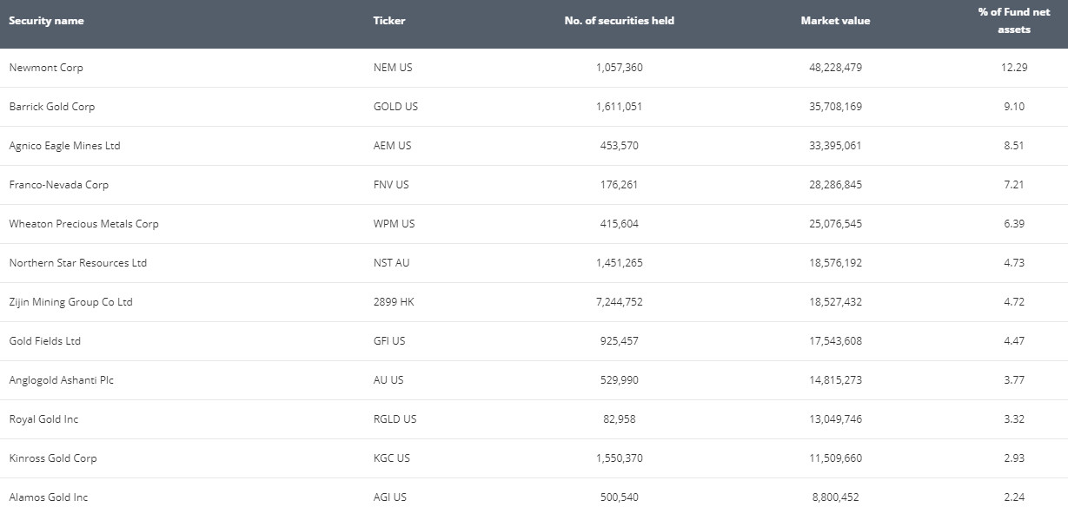This screenshot has height=507, width=1068.
Task: Click net assets percentage 8.51
Action: [x=1014, y=146]
